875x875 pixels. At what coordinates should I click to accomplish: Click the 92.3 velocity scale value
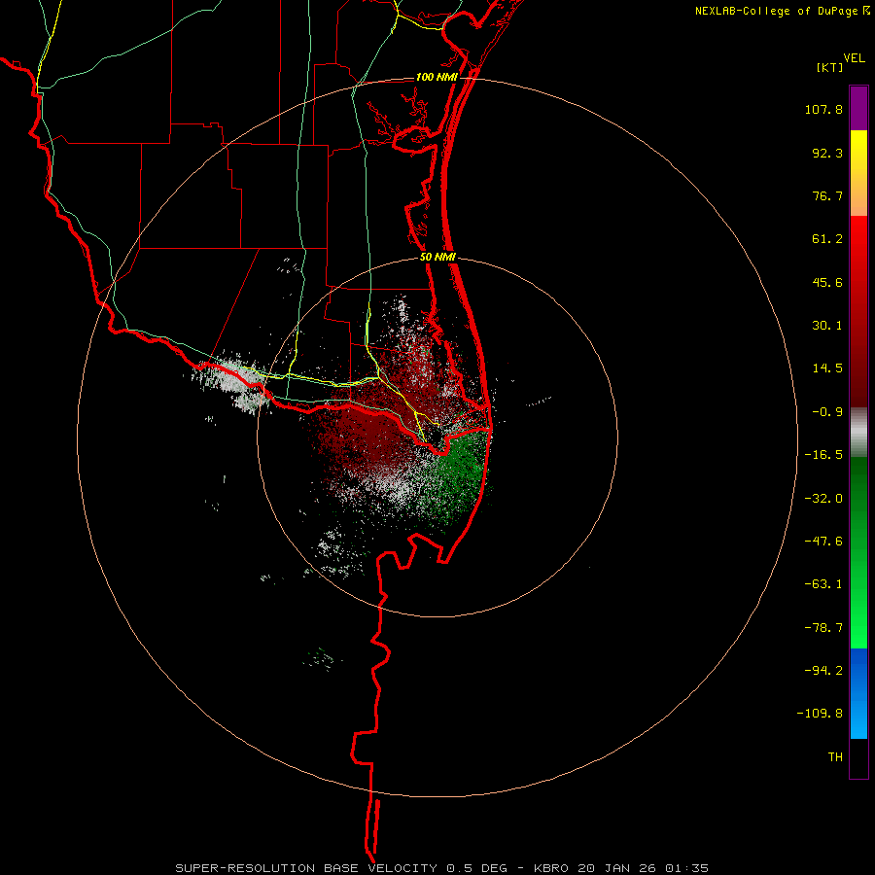point(827,153)
